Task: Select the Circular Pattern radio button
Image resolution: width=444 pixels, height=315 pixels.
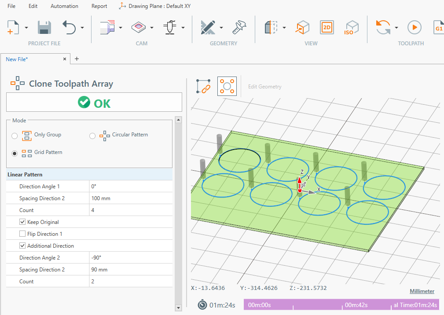Action: point(92,136)
